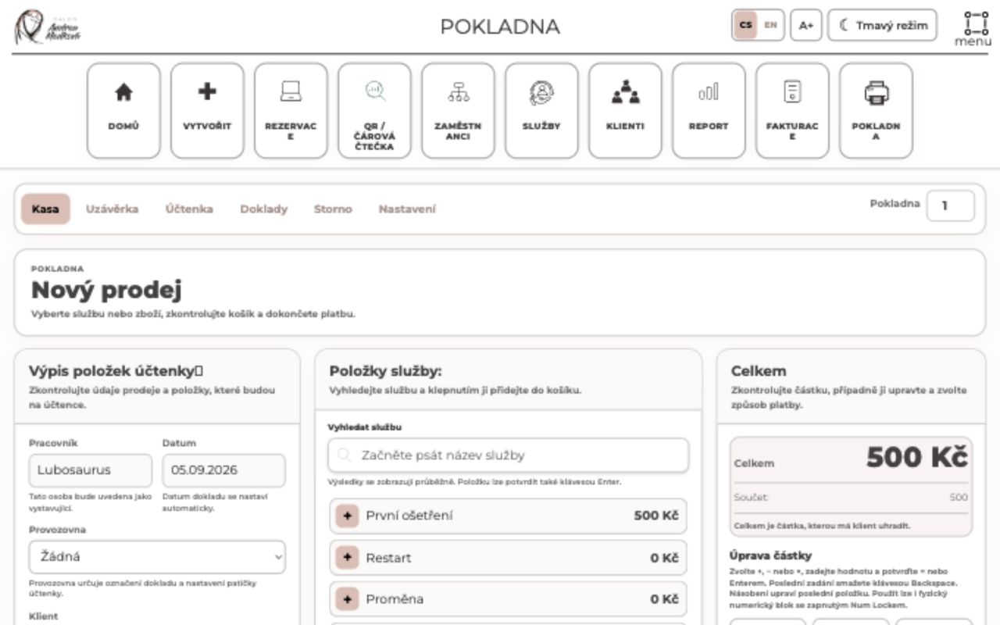
Task: Switch language to CS
Action: pyautogui.click(x=746, y=25)
